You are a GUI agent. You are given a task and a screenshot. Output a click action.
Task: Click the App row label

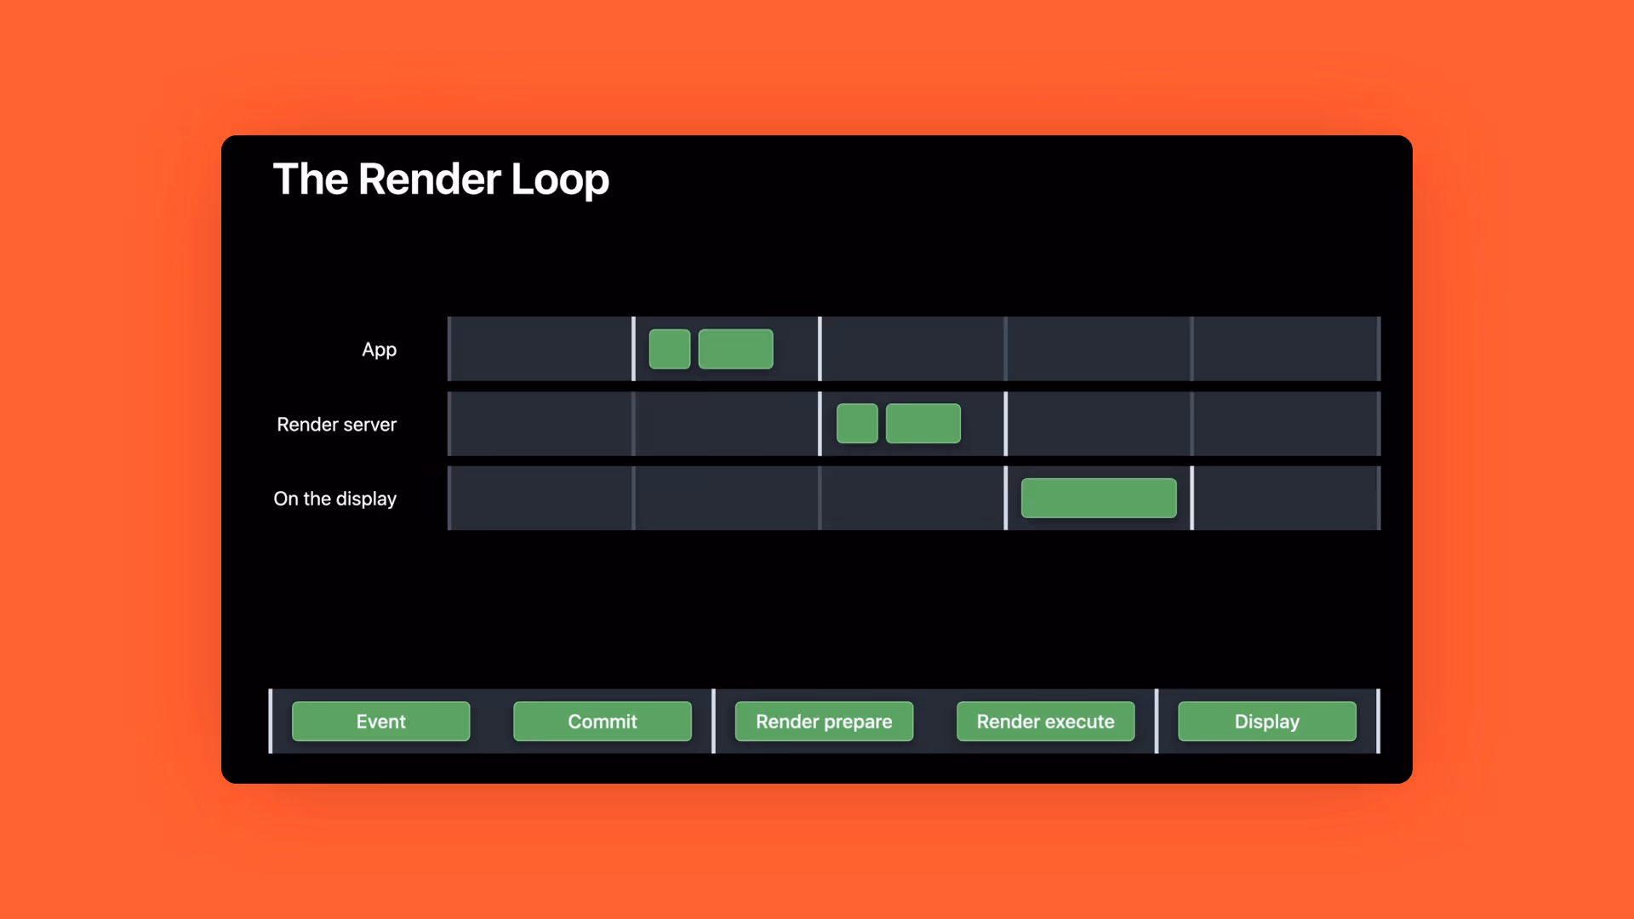pos(379,350)
